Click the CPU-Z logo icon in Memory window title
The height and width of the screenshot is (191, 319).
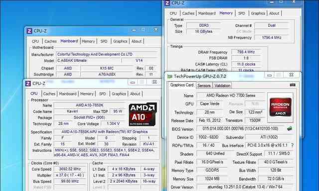pyautogui.click(x=167, y=3)
